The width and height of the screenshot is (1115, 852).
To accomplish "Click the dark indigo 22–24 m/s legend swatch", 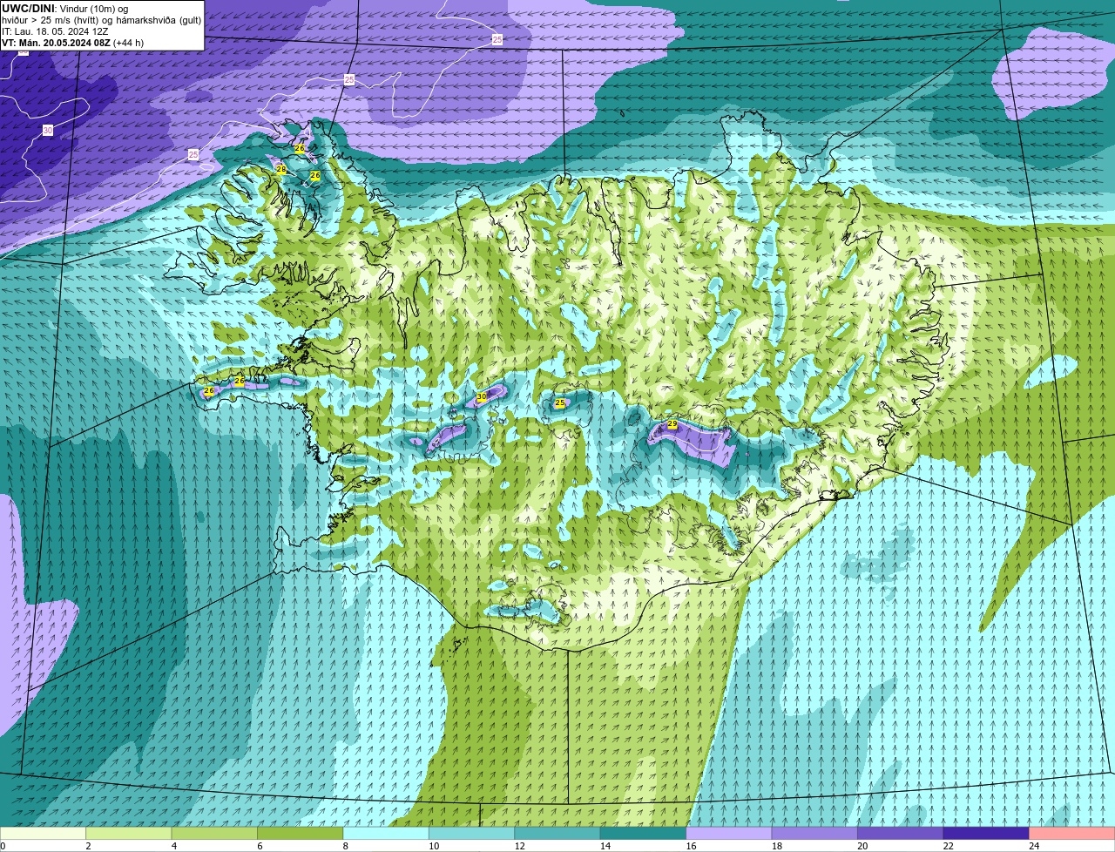I will tap(986, 834).
